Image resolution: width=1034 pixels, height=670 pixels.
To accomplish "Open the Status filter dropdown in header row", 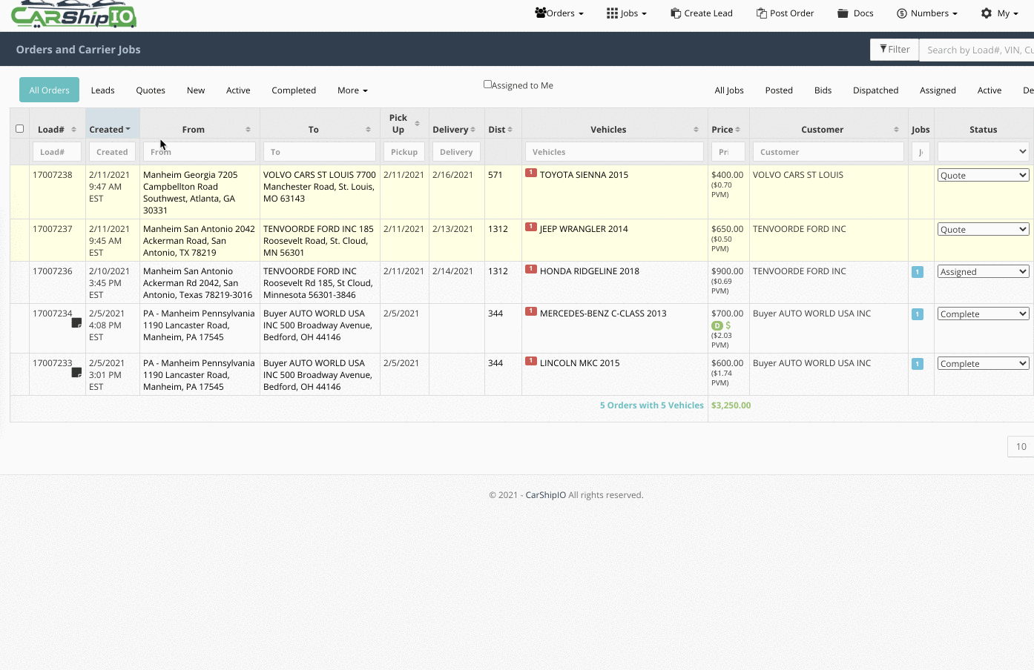I will pyautogui.click(x=983, y=152).
